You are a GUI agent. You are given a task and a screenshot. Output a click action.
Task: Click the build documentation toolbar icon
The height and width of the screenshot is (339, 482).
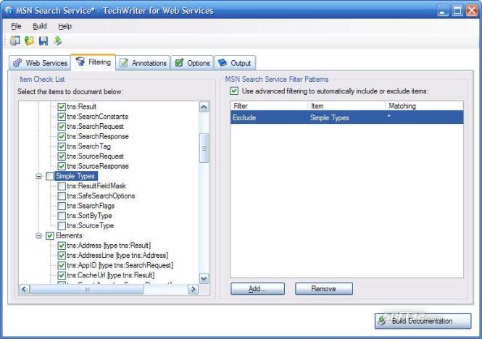57,41
